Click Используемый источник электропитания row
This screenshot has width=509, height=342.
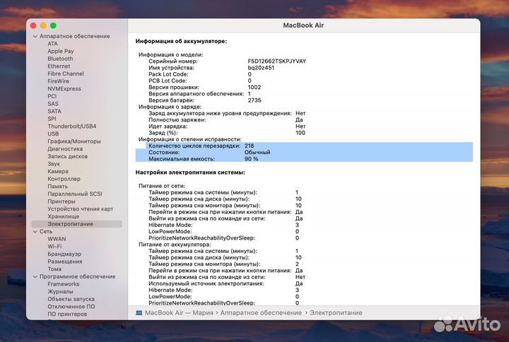[x=226, y=283]
